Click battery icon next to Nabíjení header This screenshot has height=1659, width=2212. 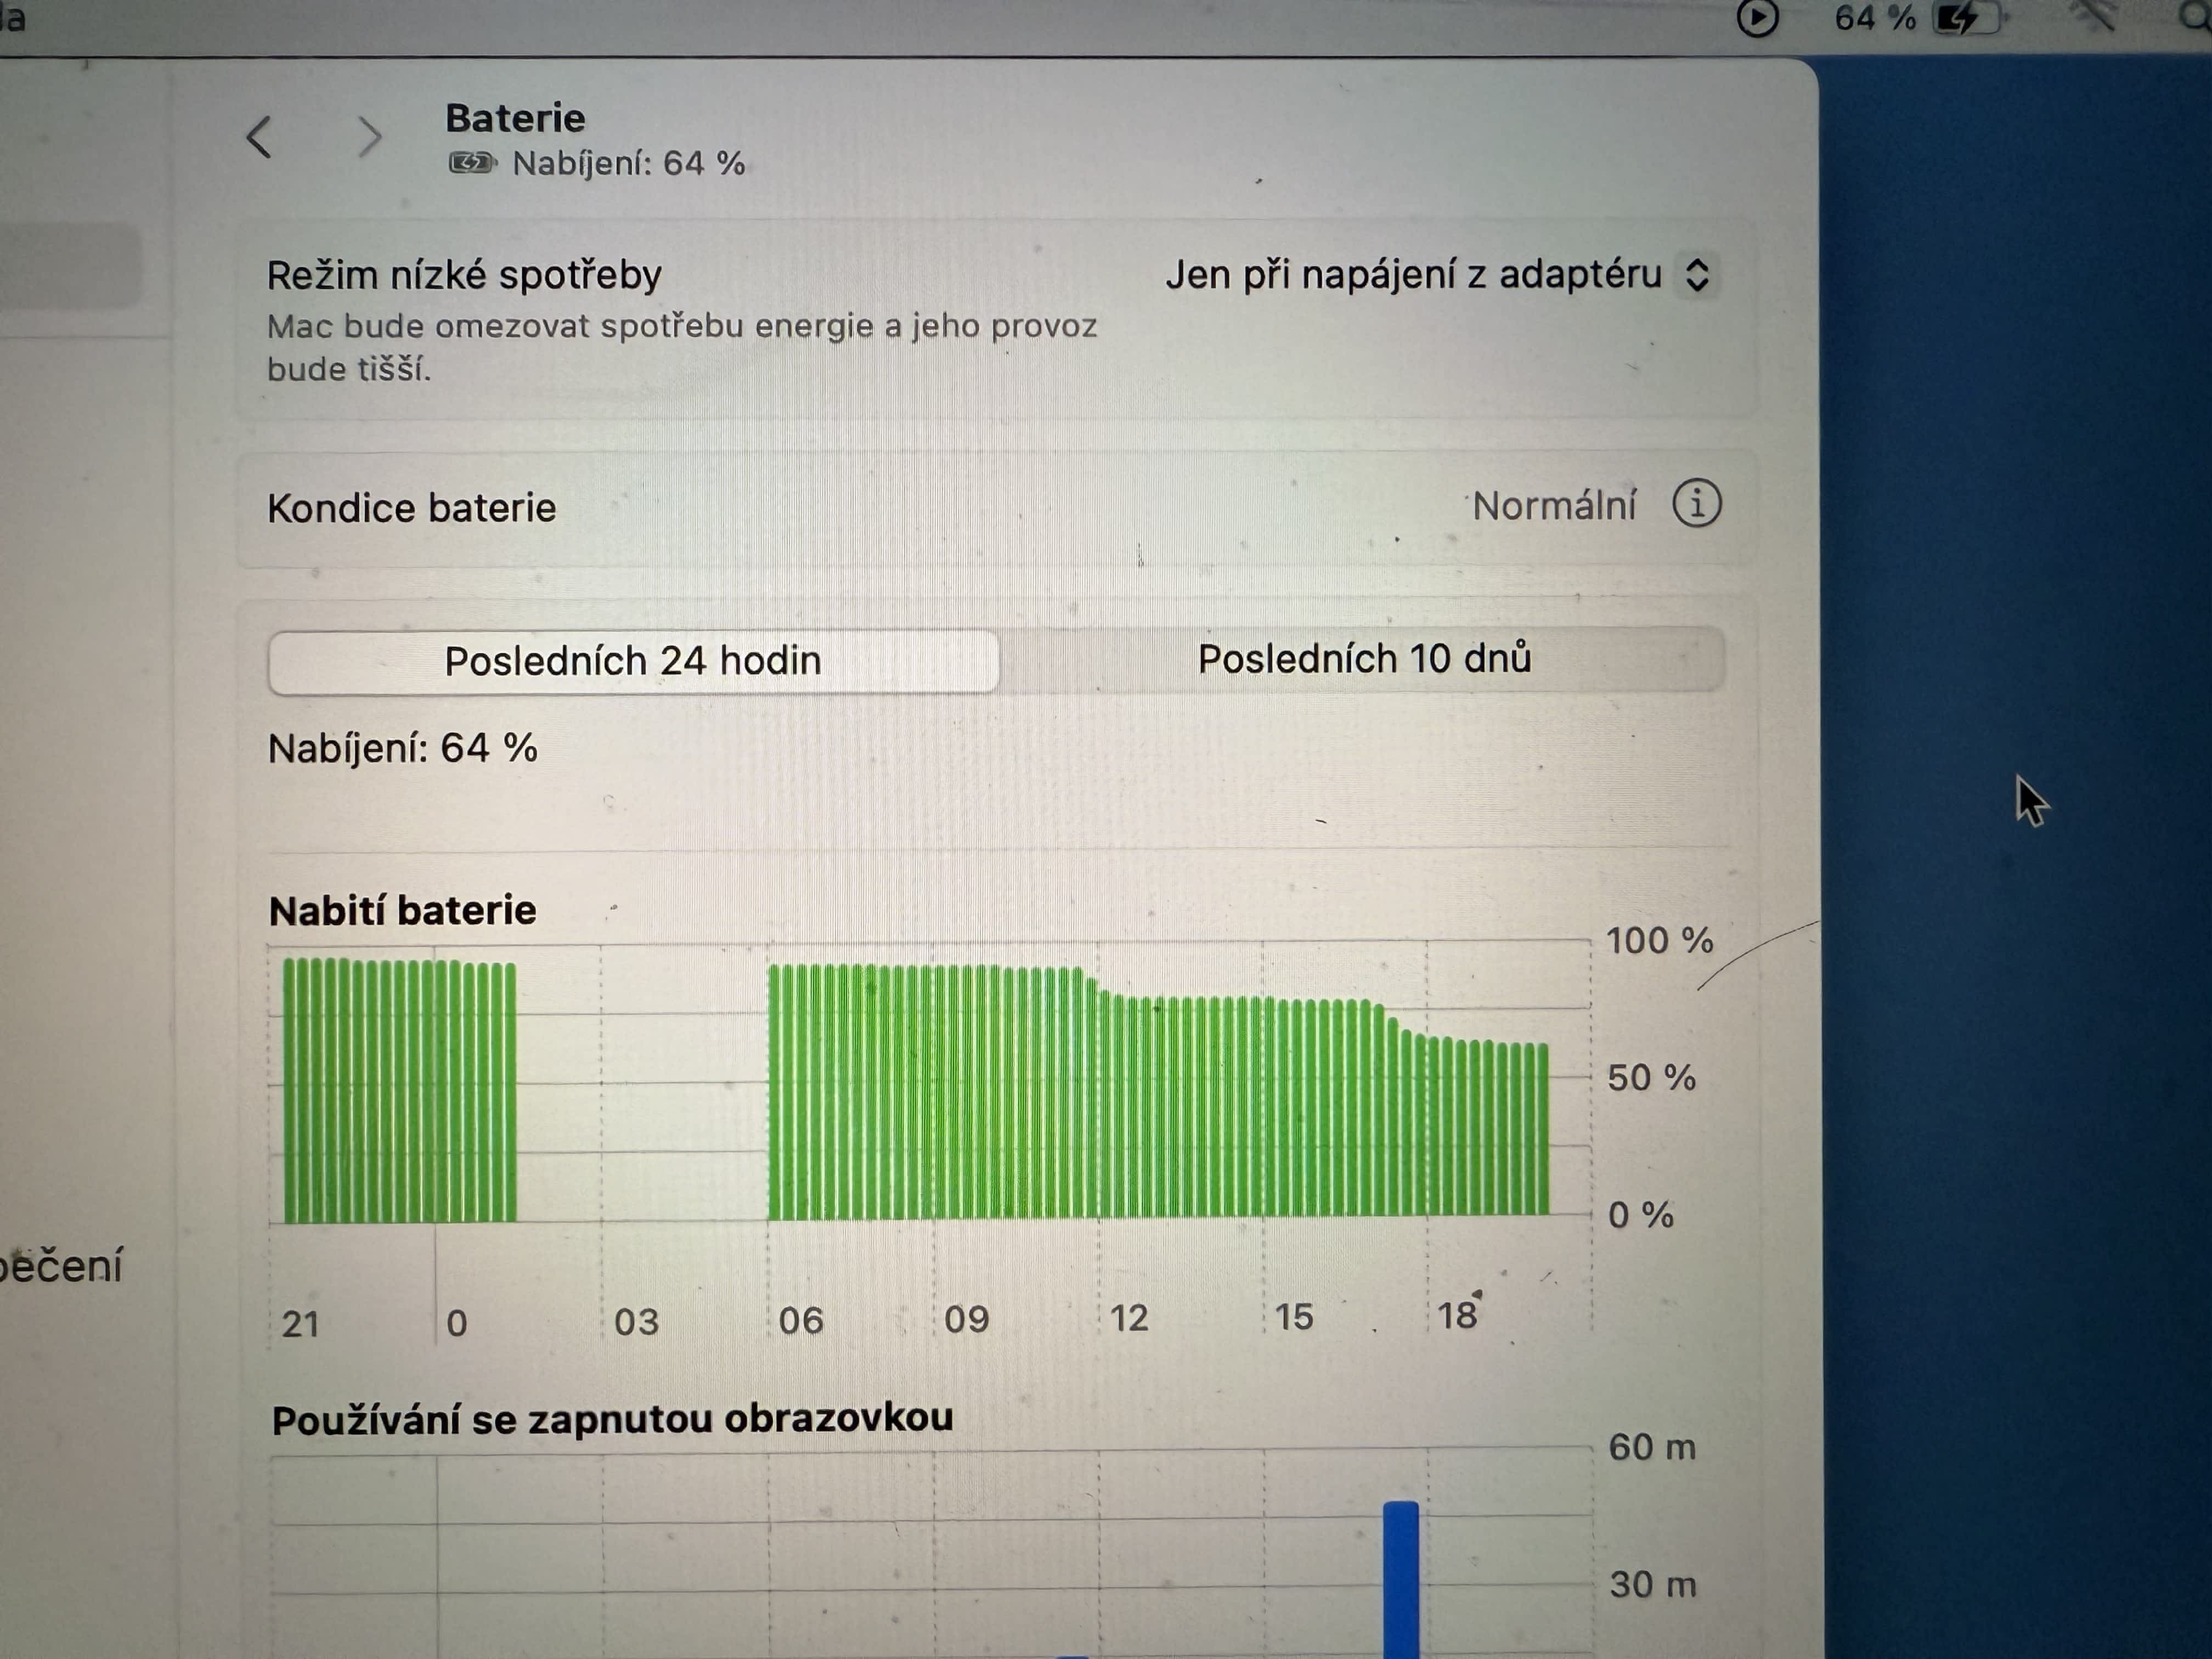coord(471,163)
